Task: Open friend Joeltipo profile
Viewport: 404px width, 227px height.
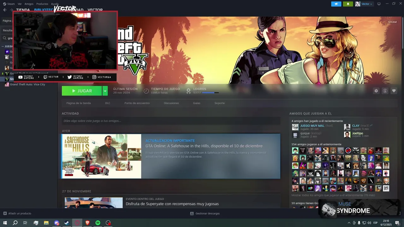Action: pos(358,133)
